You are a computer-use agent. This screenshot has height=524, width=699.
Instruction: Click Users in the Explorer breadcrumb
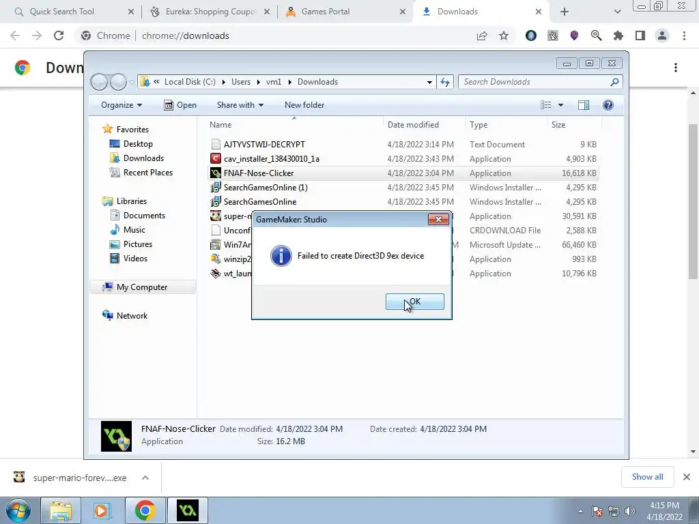point(241,82)
